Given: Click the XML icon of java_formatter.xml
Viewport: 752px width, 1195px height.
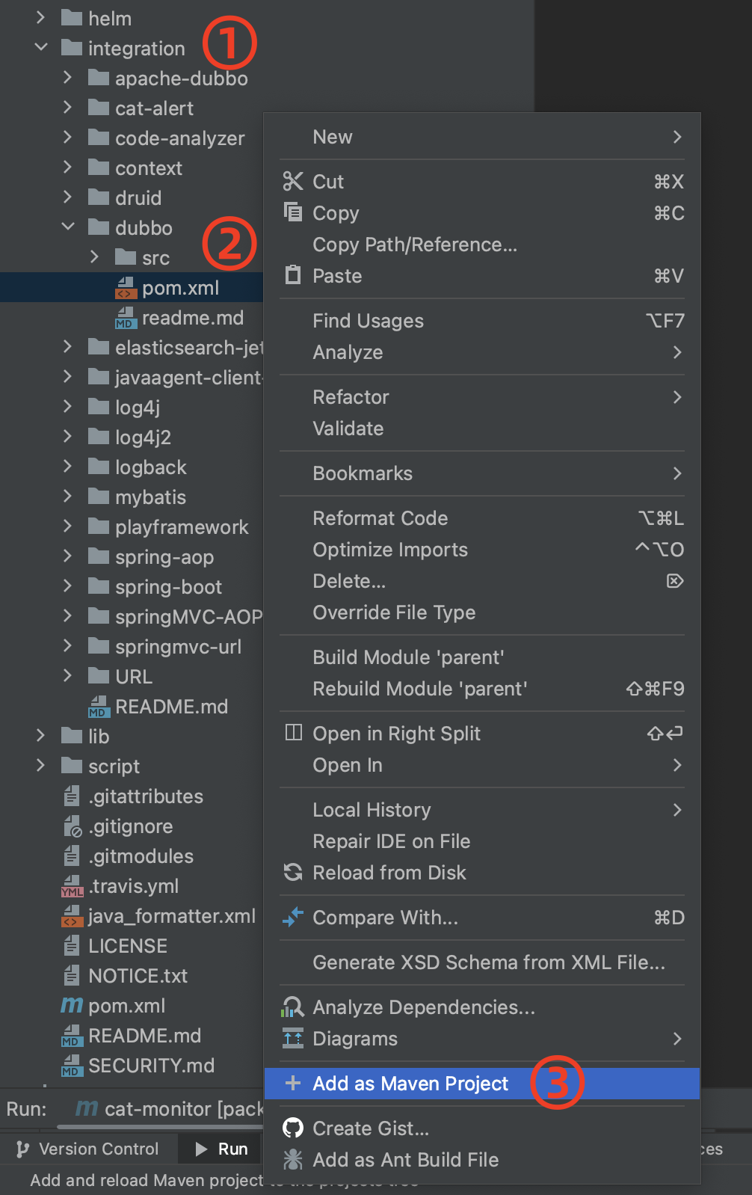Looking at the screenshot, I should click(x=72, y=916).
